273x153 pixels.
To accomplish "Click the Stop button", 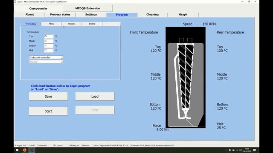I will point(95,110).
